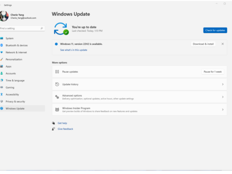Open the Get help link

62,123
